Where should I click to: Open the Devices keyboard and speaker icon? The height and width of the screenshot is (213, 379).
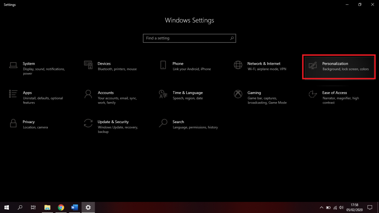pyautogui.click(x=88, y=65)
